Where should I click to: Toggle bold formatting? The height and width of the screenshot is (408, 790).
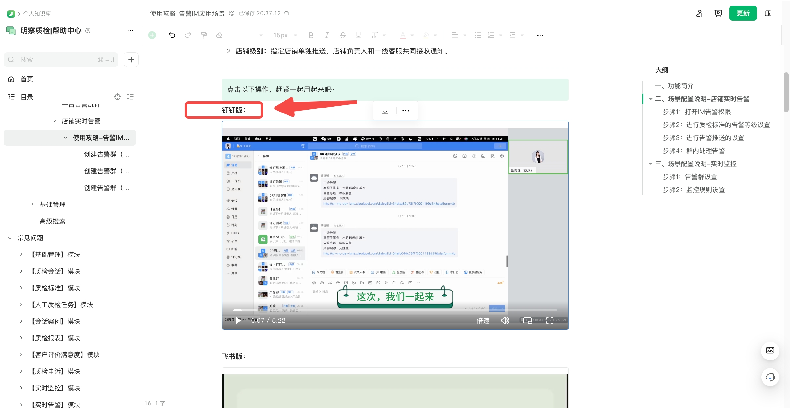[311, 35]
